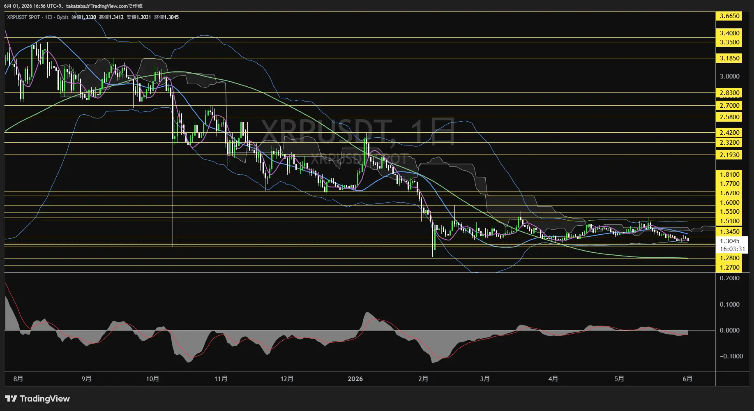Click the 2026 year axis label
The image size is (754, 411).
coord(355,379)
